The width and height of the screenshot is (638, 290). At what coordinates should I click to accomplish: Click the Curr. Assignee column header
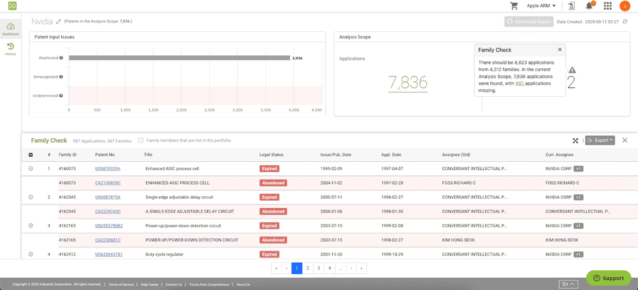560,154
